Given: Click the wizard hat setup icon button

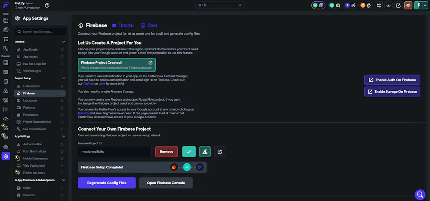Looking at the screenshot, I should coord(205,152).
